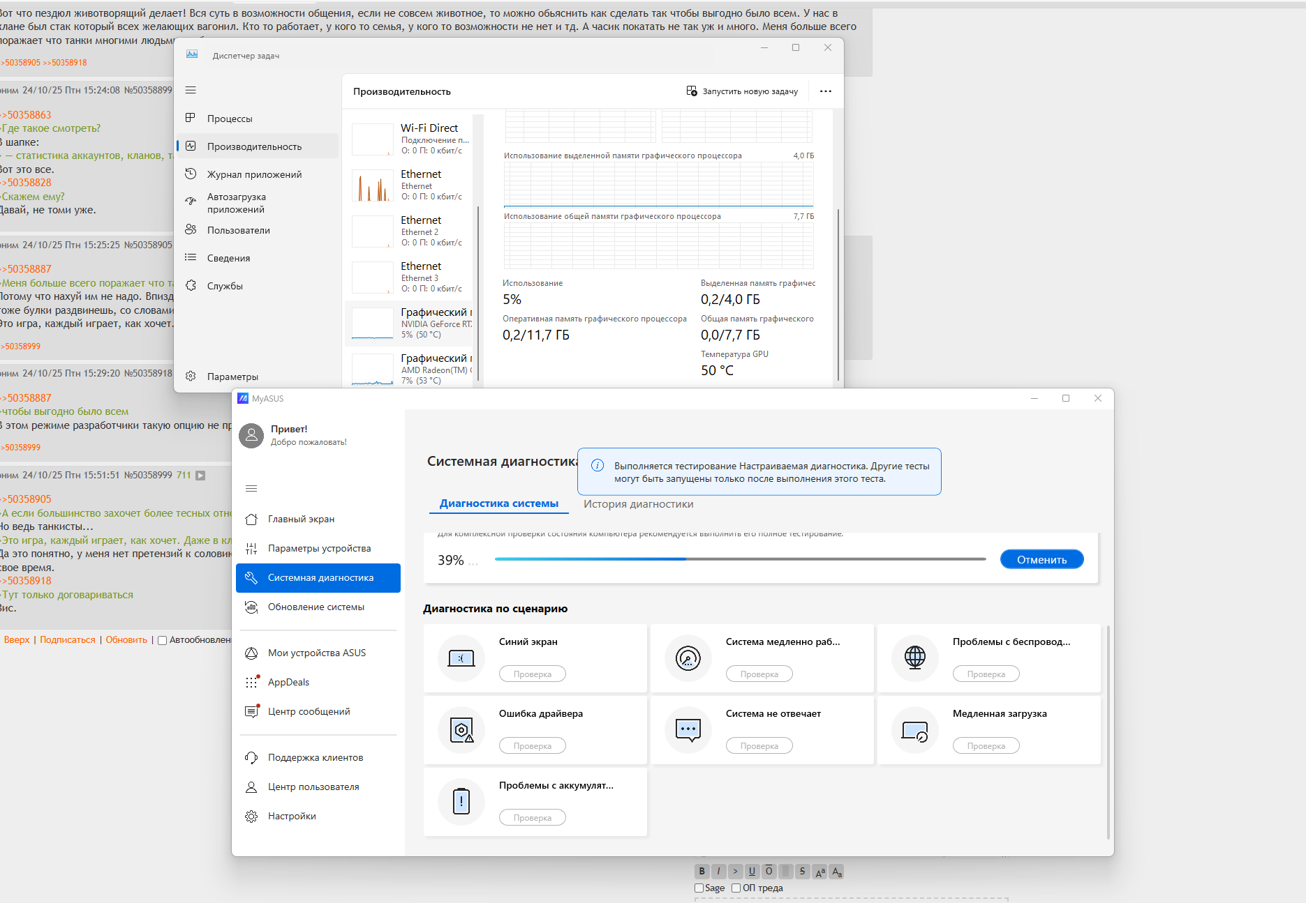Switch to Диагностика системы tab
The width and height of the screenshot is (1306, 903).
(x=499, y=503)
